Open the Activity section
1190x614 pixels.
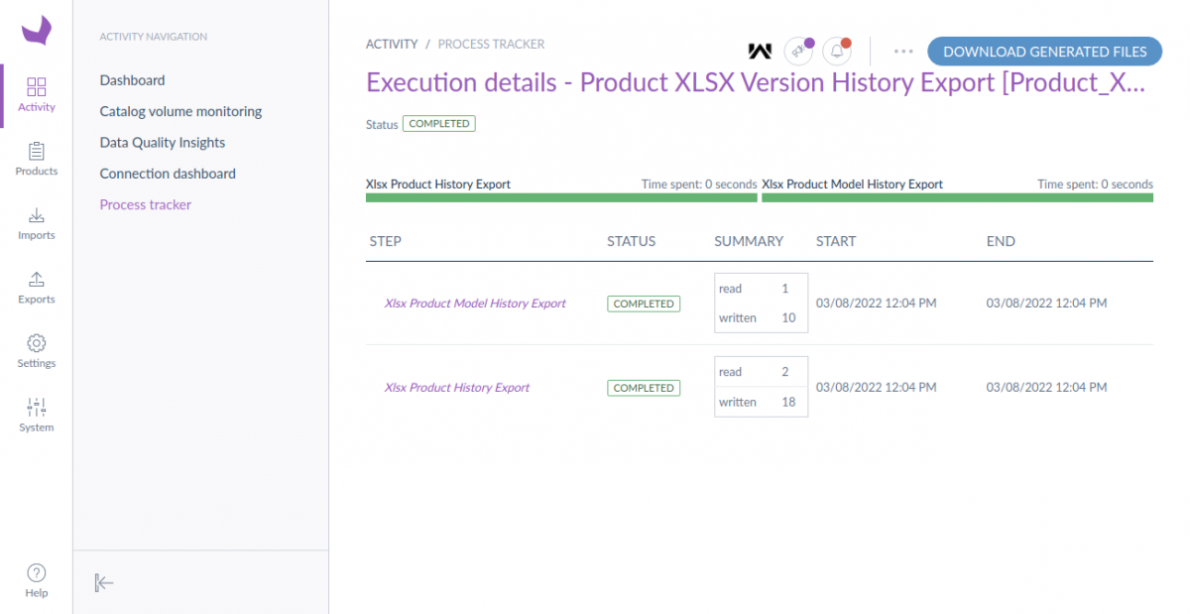[37, 95]
